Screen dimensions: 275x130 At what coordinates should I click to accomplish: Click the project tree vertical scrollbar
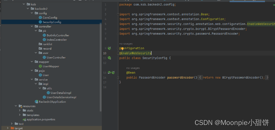tap(101, 67)
